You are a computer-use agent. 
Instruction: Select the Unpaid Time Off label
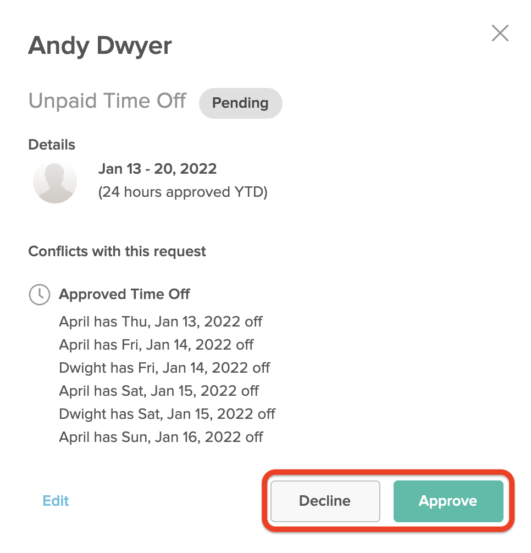(x=107, y=101)
